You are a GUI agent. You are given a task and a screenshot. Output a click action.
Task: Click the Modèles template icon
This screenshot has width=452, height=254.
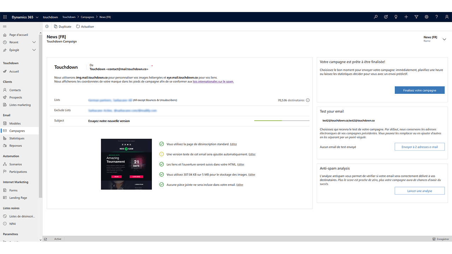pyautogui.click(x=5, y=123)
